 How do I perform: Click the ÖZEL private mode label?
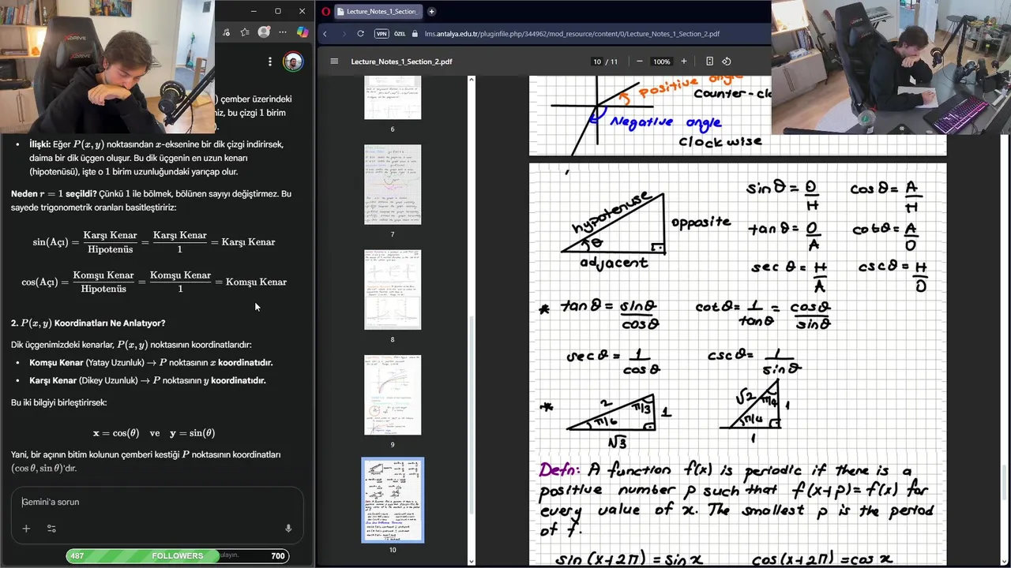click(400, 34)
